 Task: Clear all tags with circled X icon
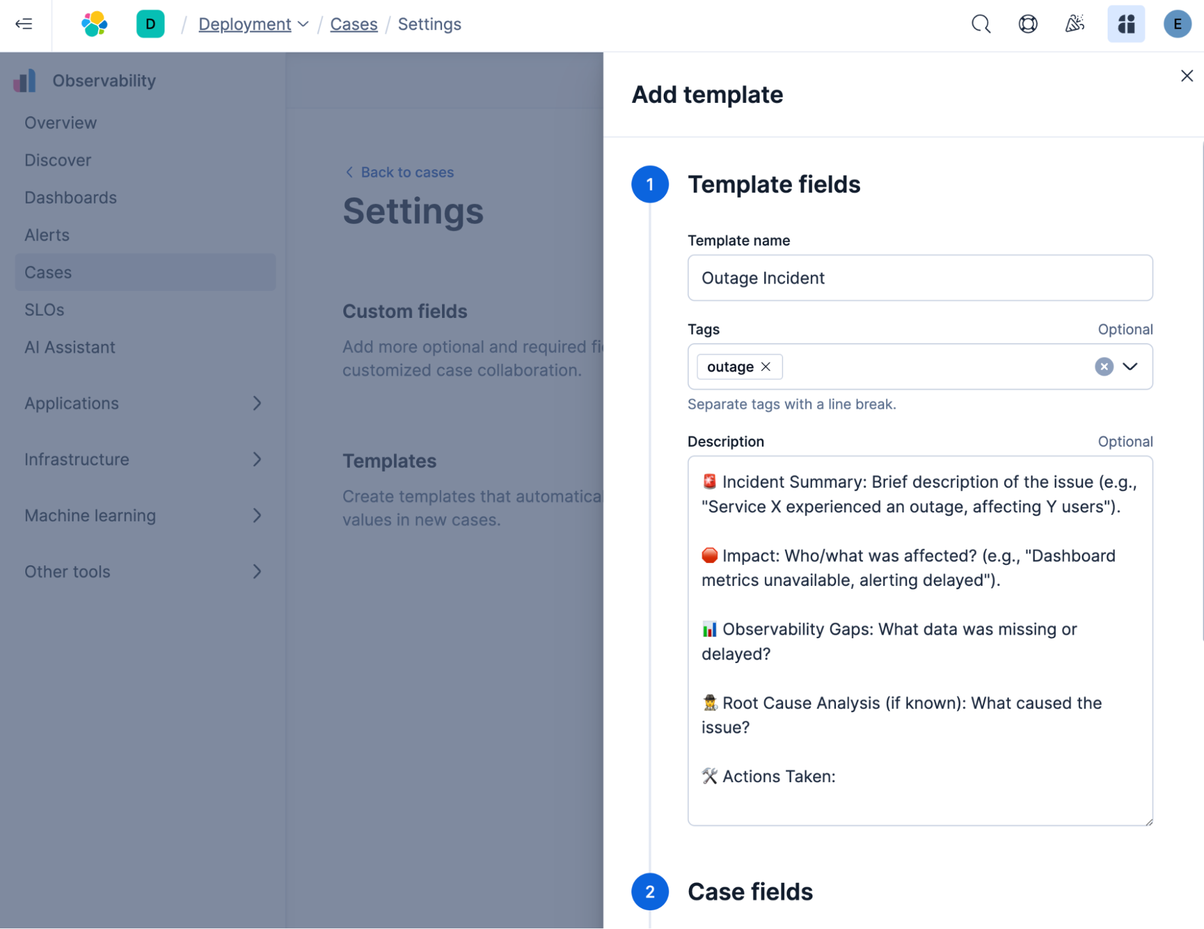click(x=1104, y=367)
